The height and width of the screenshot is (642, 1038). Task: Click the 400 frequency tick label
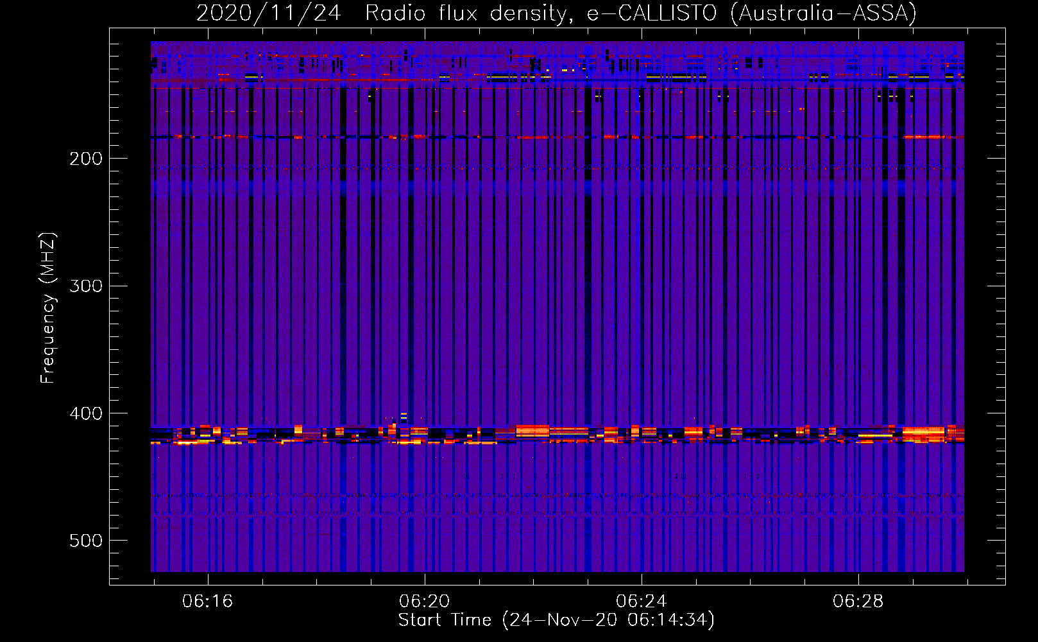[x=86, y=413]
